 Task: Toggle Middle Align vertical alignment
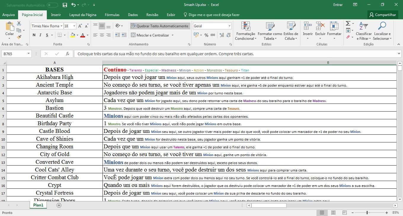click(102, 26)
